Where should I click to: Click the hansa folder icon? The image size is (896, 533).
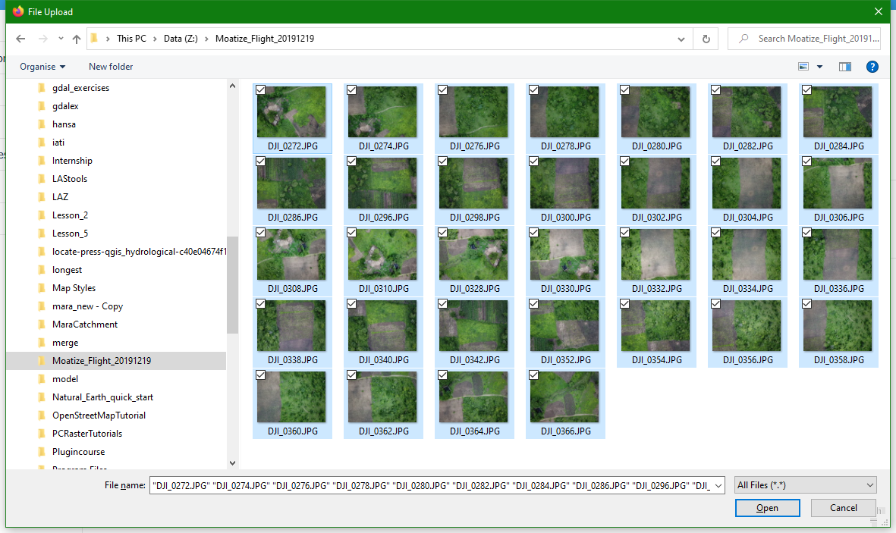tap(41, 124)
